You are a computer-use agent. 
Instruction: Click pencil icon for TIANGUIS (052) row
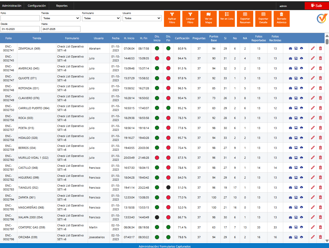(313, 187)
